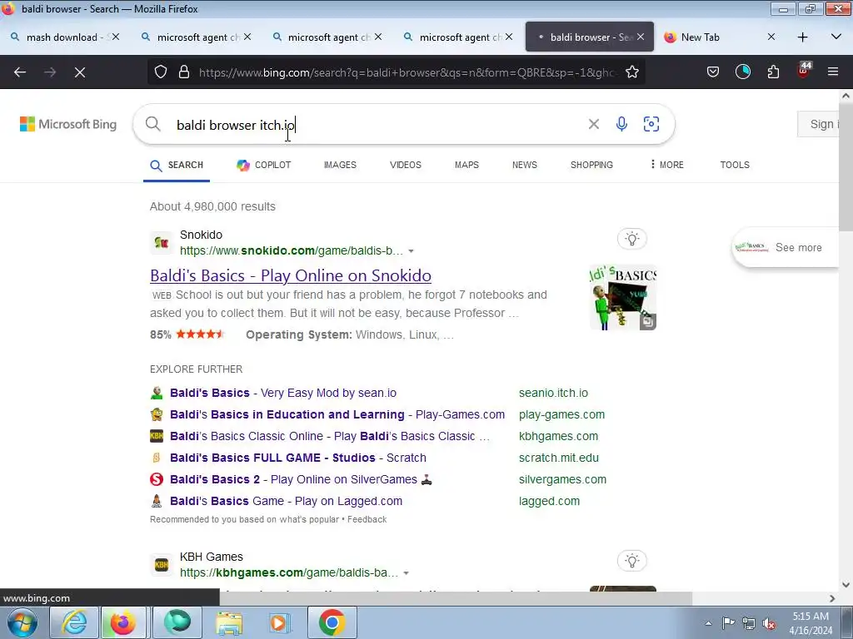Viewport: 853px width, 639px height.
Task: Show hidden system tray icons
Action: pyautogui.click(x=708, y=623)
